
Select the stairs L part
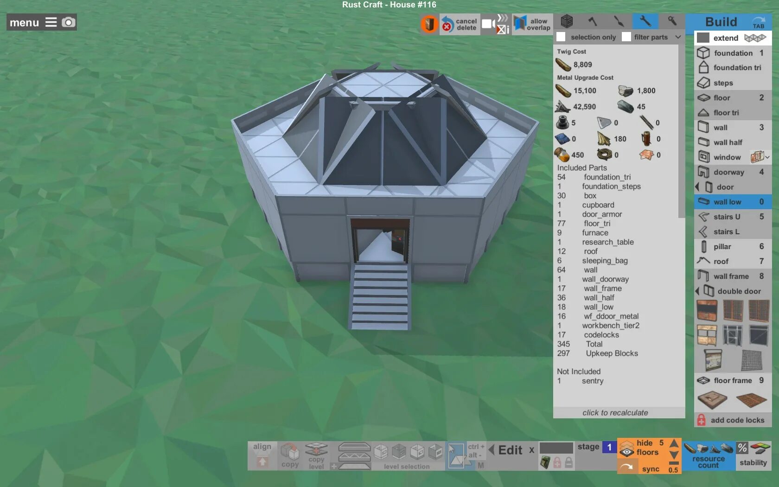[x=733, y=231]
